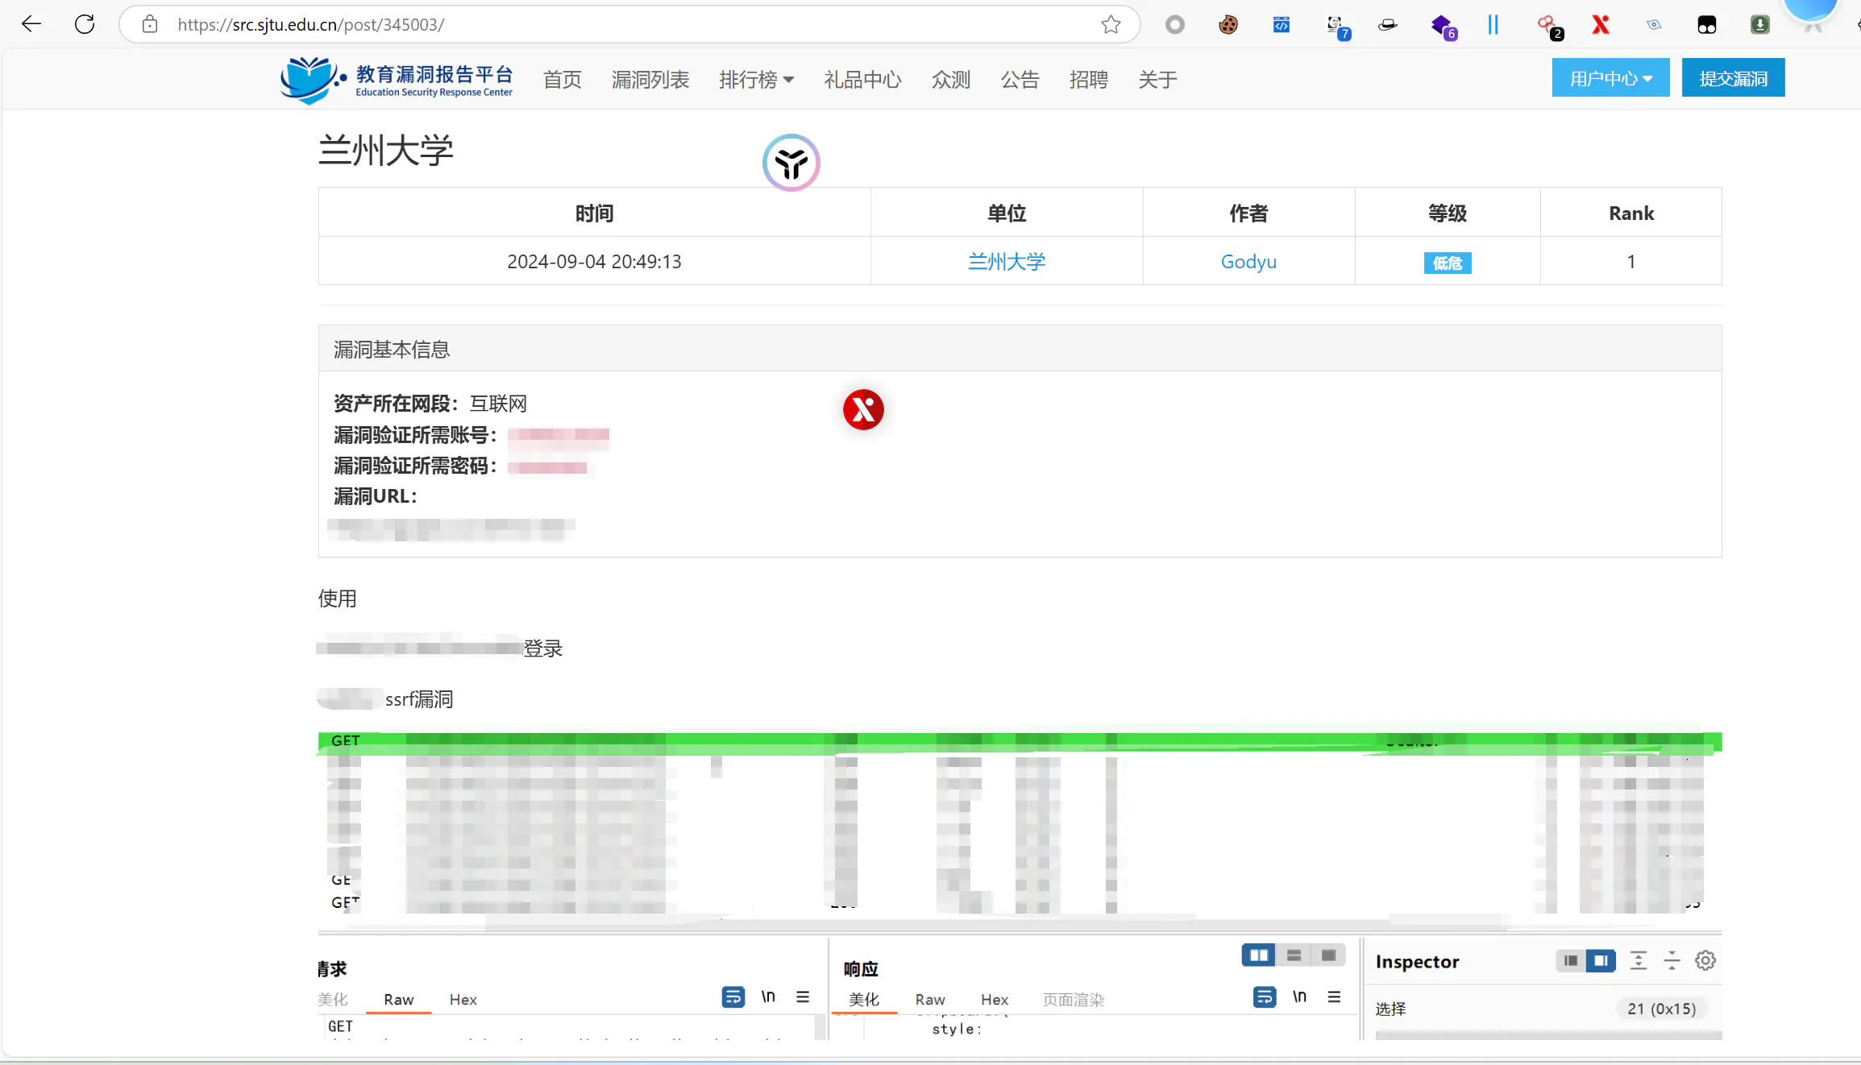Click the floating red X badge on page
The width and height of the screenshot is (1861, 1065).
[863, 409]
